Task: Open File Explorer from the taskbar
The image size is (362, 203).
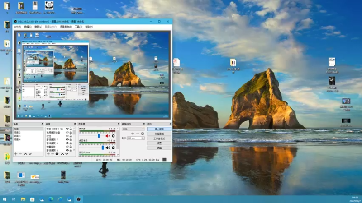Action: [x=23, y=199]
